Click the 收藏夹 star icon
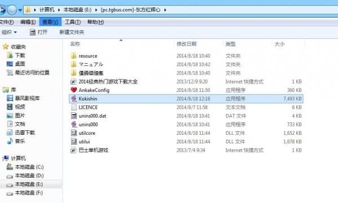Viewport: 338px width, 203px height. coord(6,47)
